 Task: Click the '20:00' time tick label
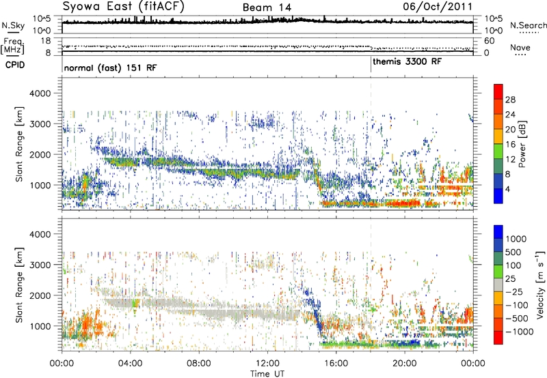point(404,364)
